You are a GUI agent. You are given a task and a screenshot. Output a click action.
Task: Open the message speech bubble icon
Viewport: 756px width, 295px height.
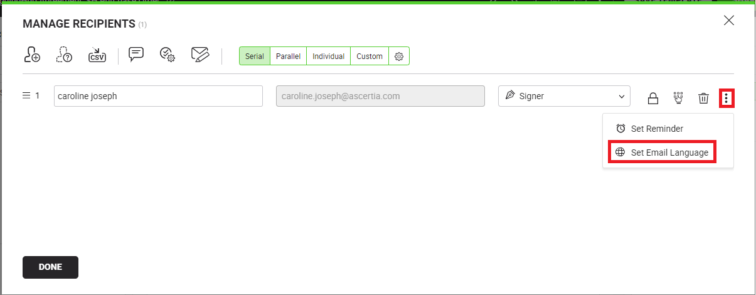click(x=136, y=55)
